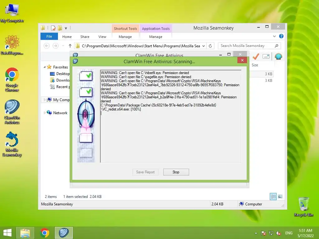The image size is (319, 239).
Task: Click the Save Report button
Action: (x=145, y=172)
